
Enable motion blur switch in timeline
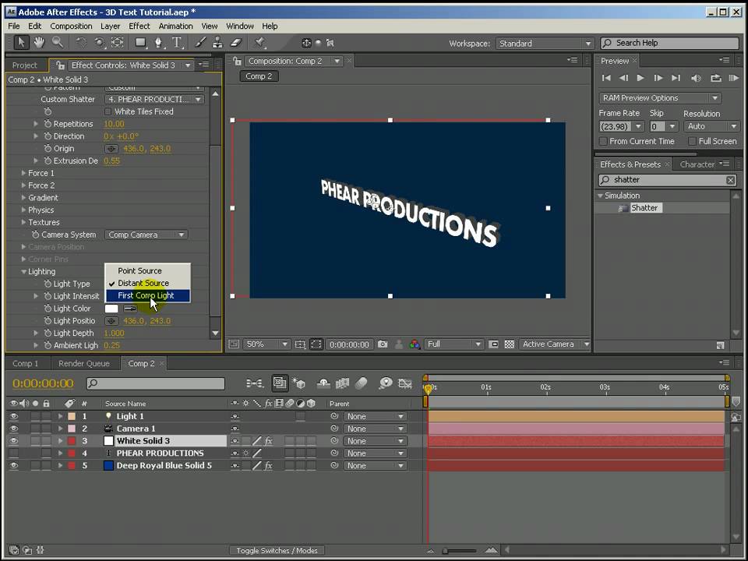(x=362, y=383)
